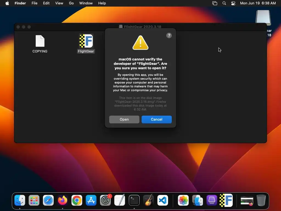Launch GarageBand from the Dock

pyautogui.click(x=148, y=200)
